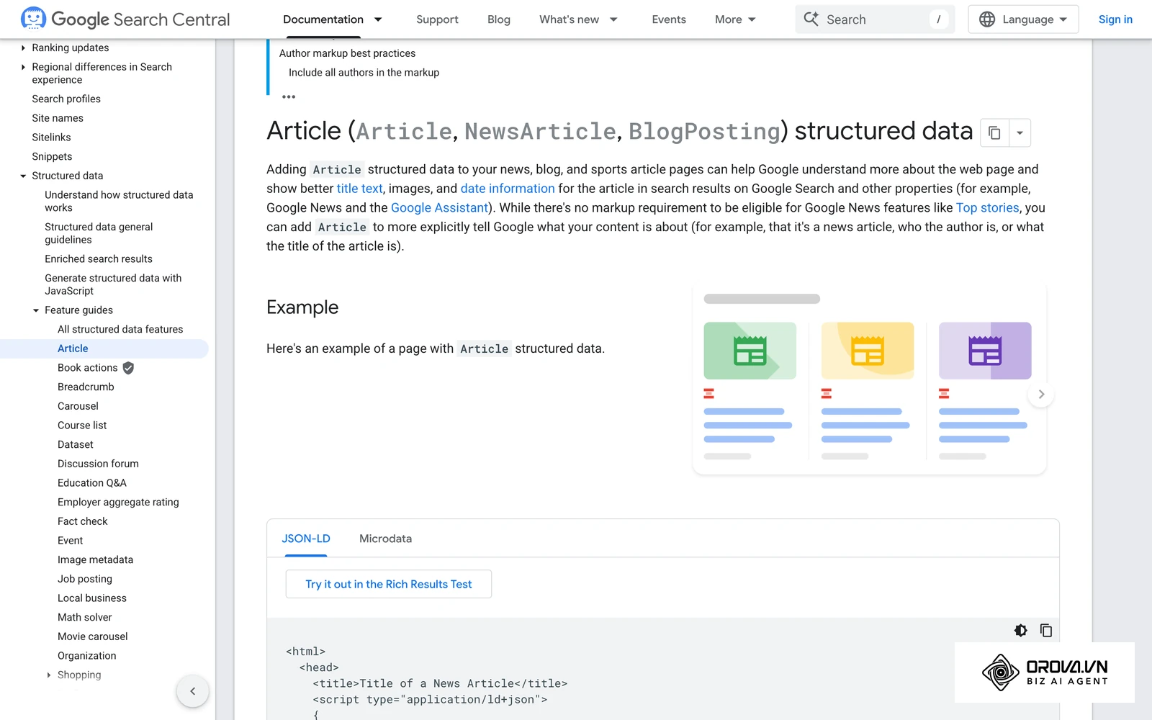Viewport: 1152px width, 720px height.
Task: Open Dataset feature guide
Action: [76, 445]
